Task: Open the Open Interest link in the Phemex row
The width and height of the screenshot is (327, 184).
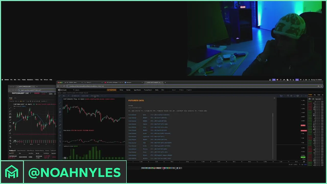Action: (x=132, y=149)
